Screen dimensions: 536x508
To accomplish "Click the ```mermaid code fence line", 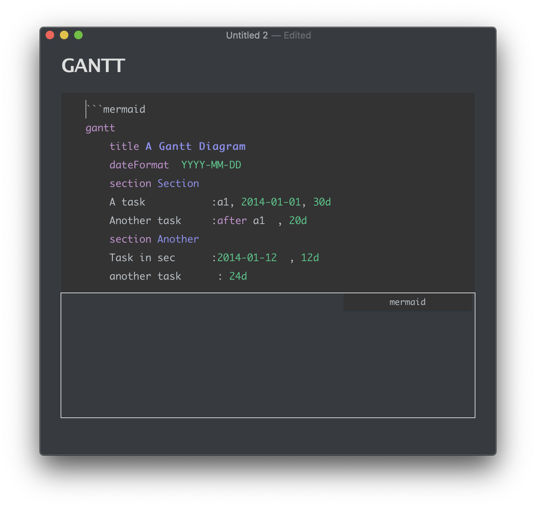I will coord(115,109).
